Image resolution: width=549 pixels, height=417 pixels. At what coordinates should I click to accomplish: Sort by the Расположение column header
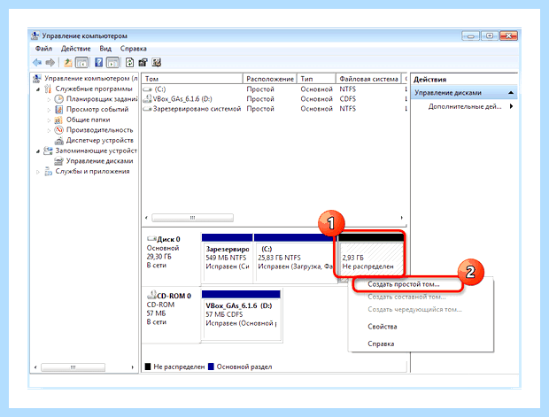[270, 79]
